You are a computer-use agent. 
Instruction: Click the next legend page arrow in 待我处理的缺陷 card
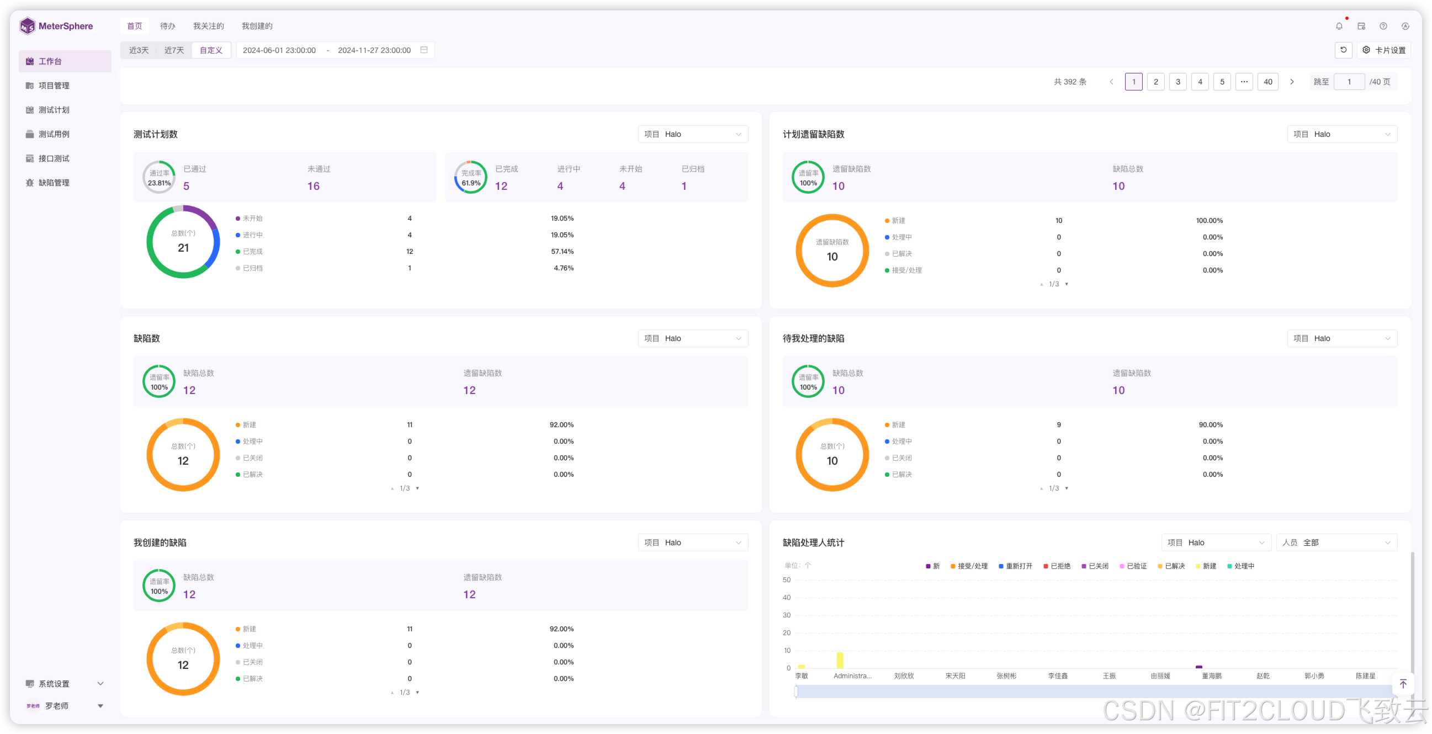click(1066, 488)
